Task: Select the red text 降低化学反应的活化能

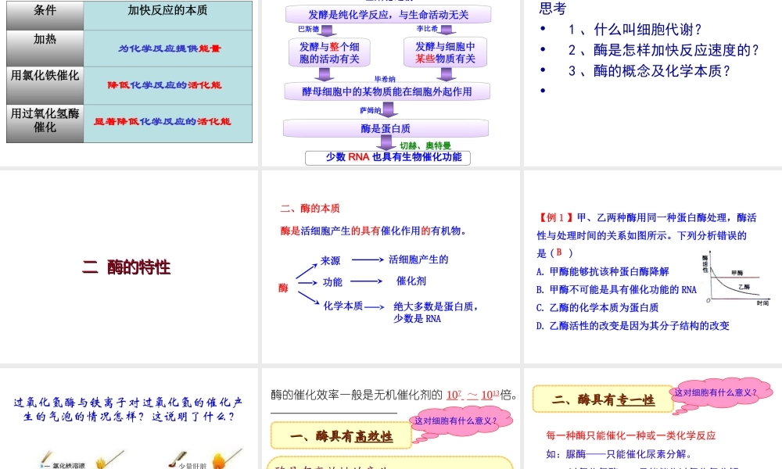Action: (x=164, y=84)
